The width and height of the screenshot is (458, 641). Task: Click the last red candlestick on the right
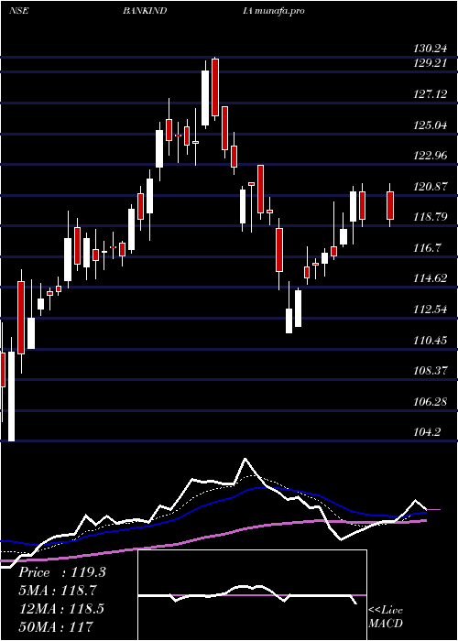(x=390, y=205)
